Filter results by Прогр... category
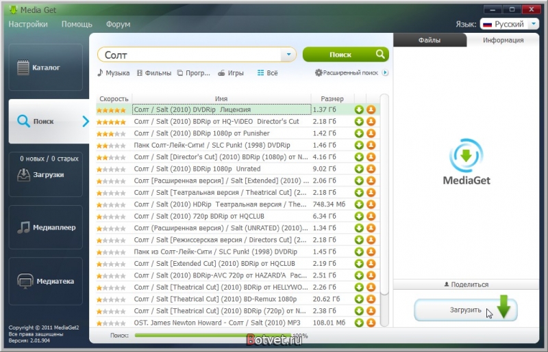548x352 pixels. [194, 72]
